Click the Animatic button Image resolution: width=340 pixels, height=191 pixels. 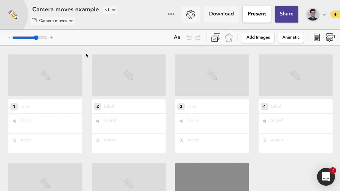pos(291,37)
